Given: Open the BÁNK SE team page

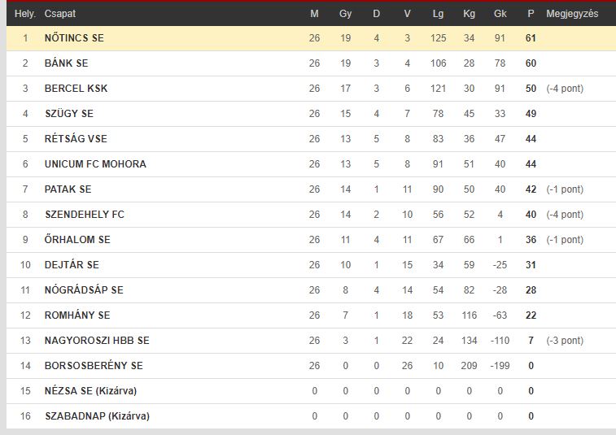Looking at the screenshot, I should click(67, 63).
